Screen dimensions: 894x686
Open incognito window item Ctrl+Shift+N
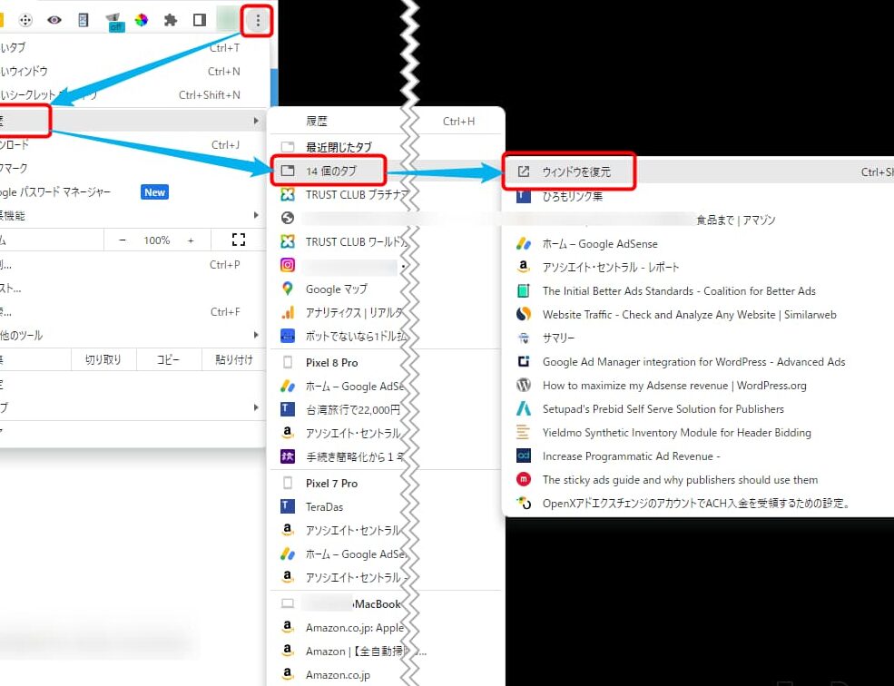tap(133, 95)
